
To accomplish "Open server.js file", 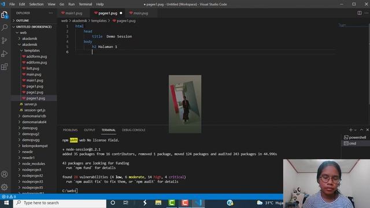I will point(31,104).
